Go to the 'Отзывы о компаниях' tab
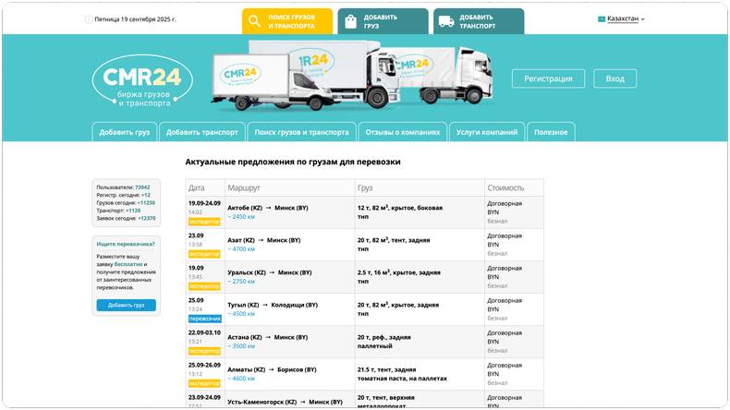The height and width of the screenshot is (410, 730). point(403,132)
